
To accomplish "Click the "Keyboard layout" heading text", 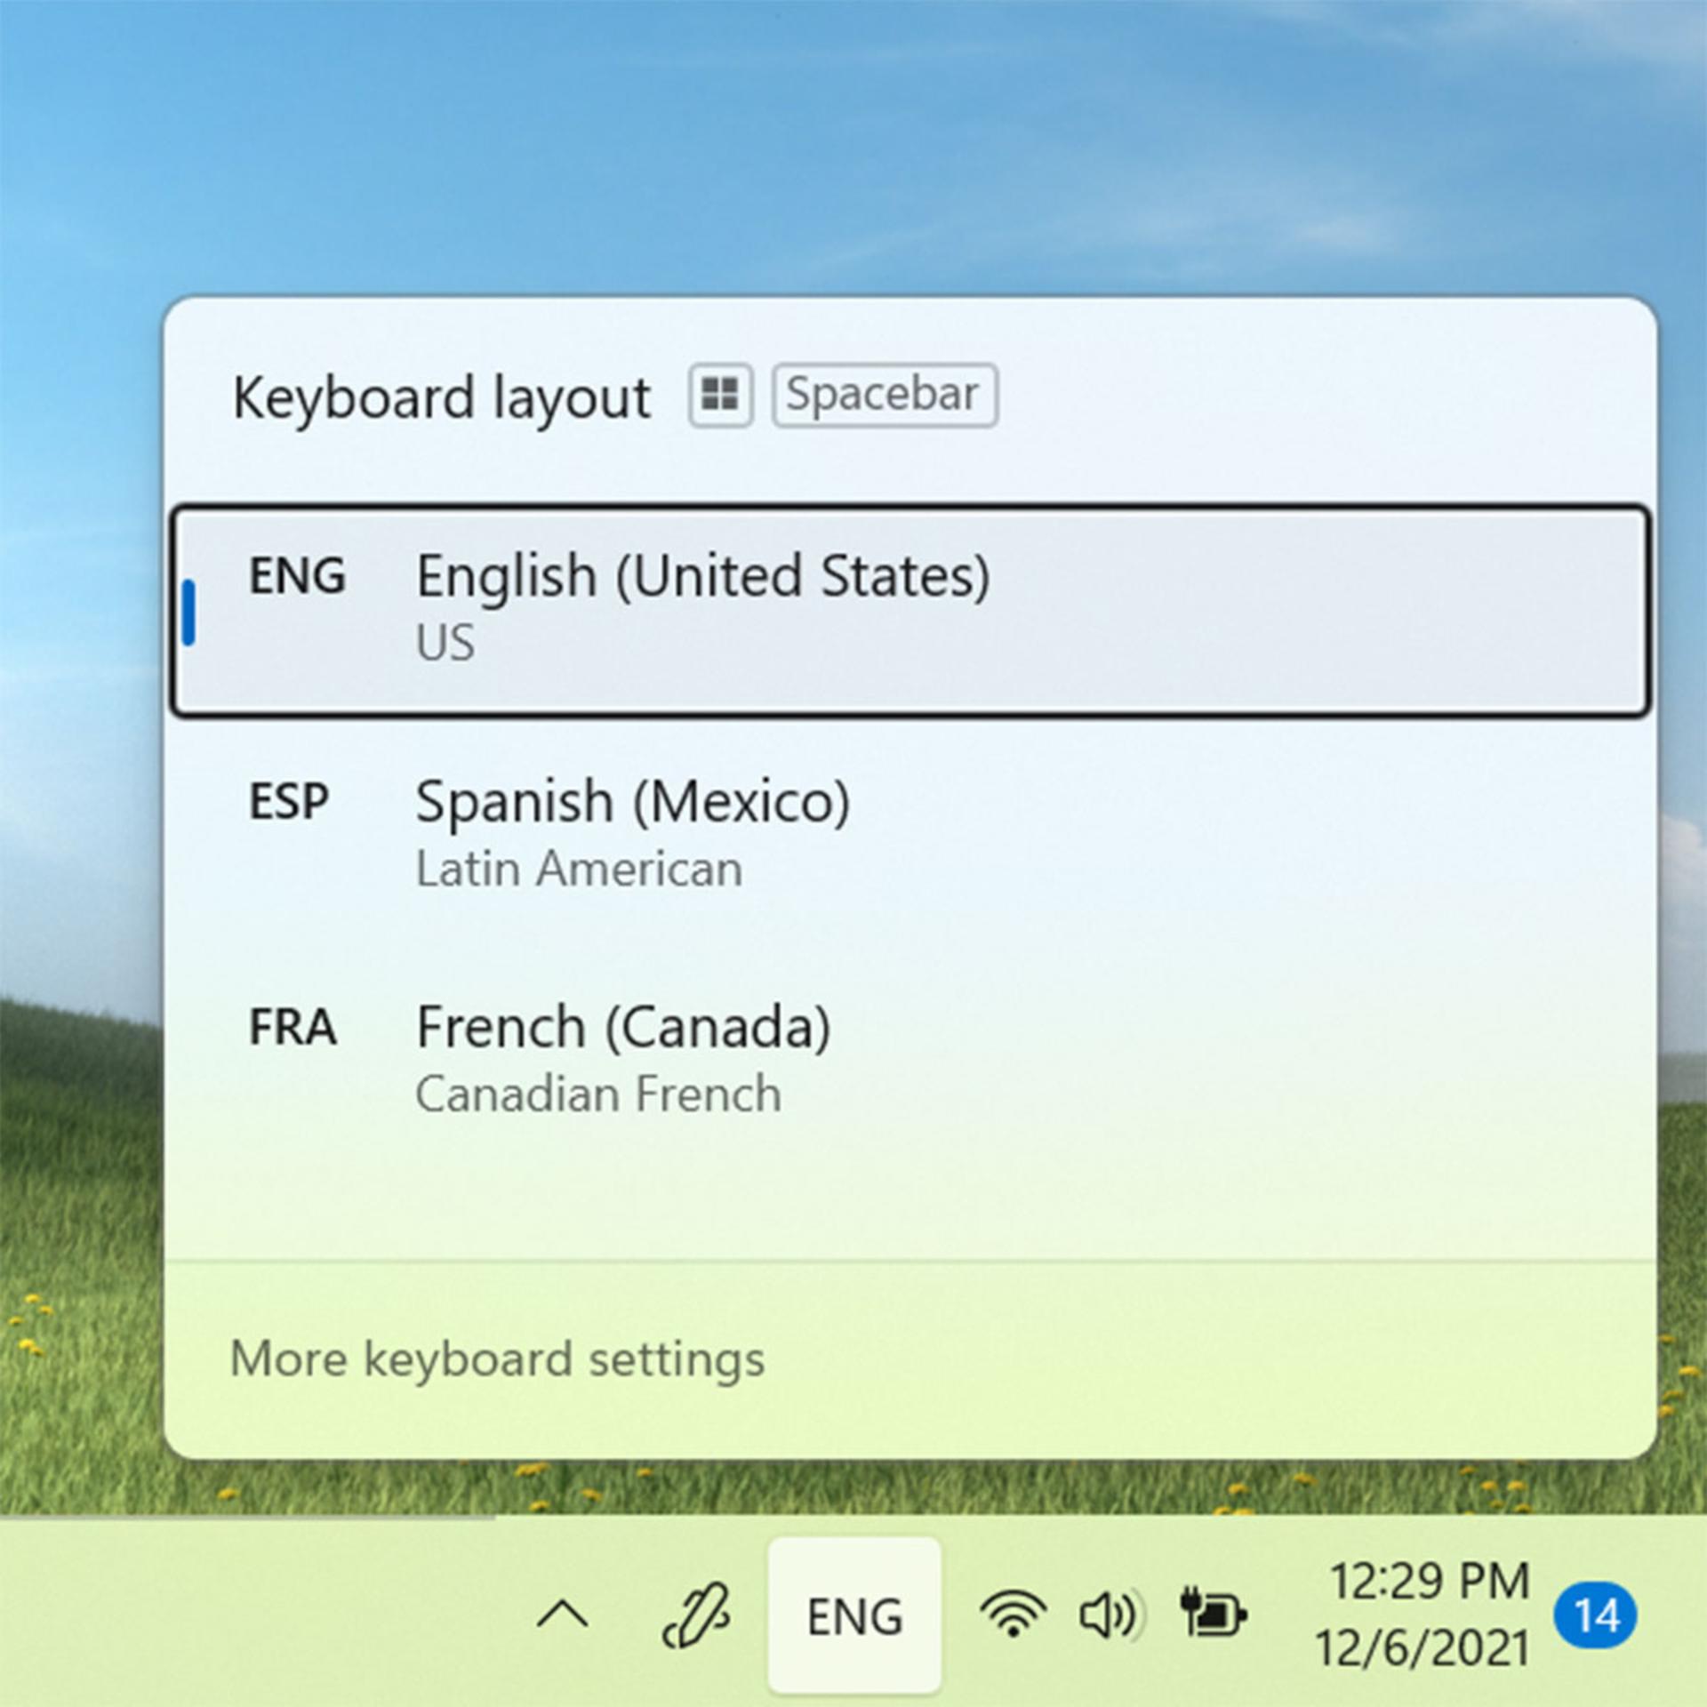I will pos(441,397).
